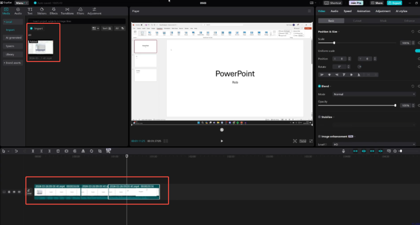The image size is (420, 225).
Task: Split the clip at the playhead
Action: [x=33, y=151]
